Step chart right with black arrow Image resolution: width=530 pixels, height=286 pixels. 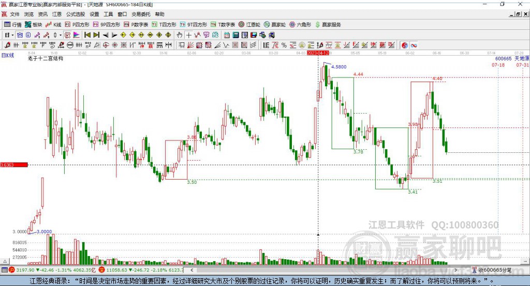click(x=114, y=35)
